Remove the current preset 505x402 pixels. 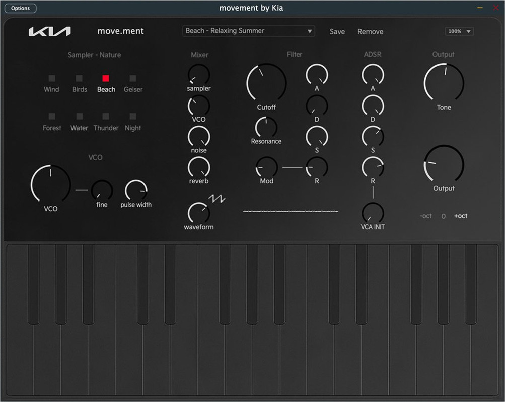tap(371, 32)
